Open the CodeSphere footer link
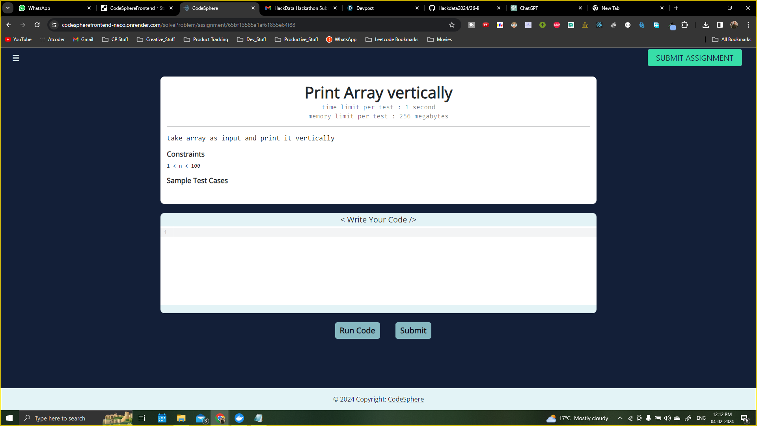Screen dimensions: 757x426 [406, 399]
